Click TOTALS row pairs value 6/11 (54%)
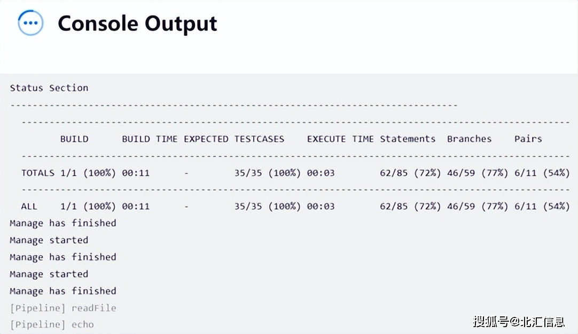Image resolution: width=578 pixels, height=334 pixels. pyautogui.click(x=542, y=173)
